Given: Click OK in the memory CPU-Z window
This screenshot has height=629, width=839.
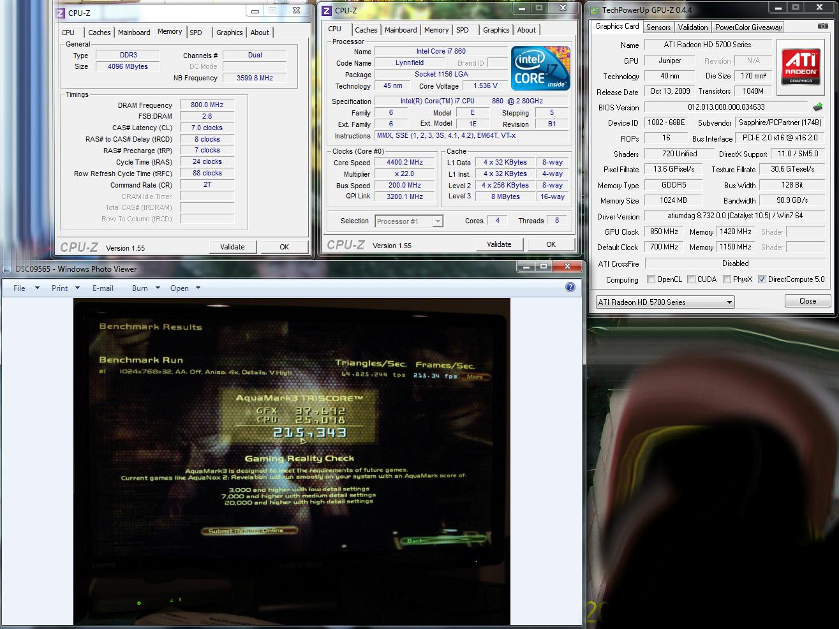Looking at the screenshot, I should pyautogui.click(x=284, y=247).
